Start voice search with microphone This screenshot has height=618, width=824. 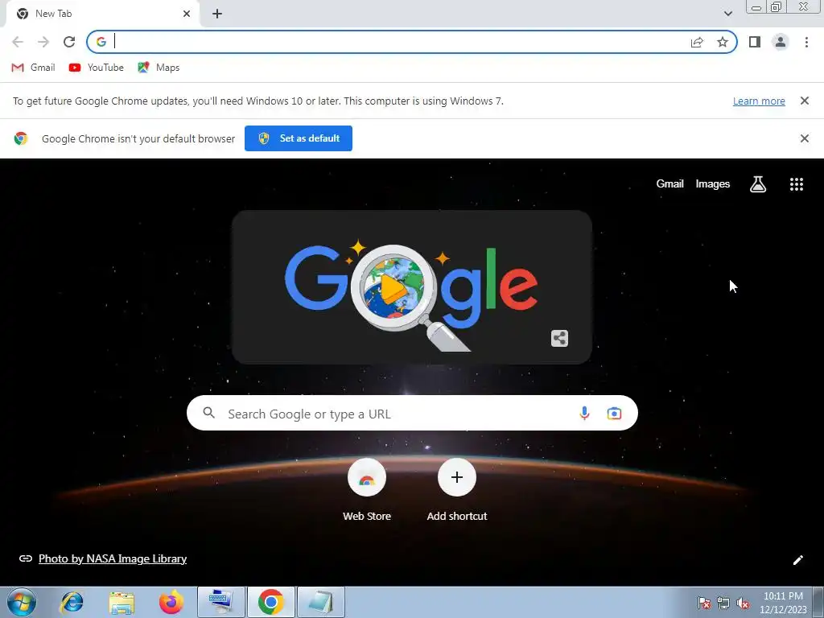coord(584,413)
